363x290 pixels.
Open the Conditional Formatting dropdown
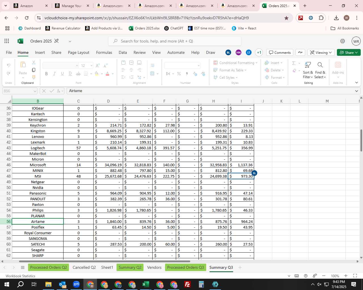[x=235, y=63]
